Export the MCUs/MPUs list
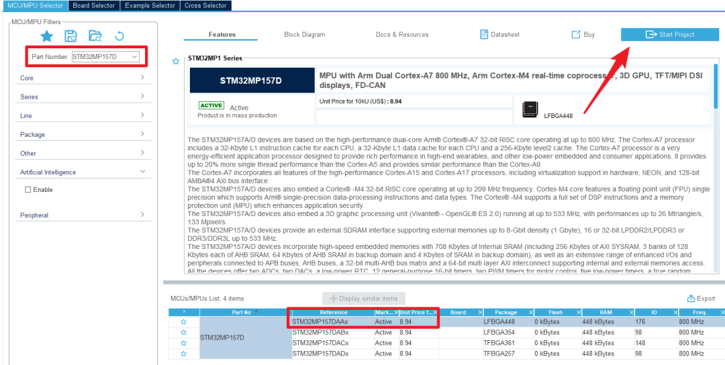This screenshot has height=365, width=725. point(701,299)
